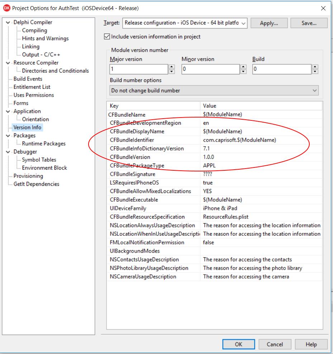Click the CFBundleVersion value 1.0.0
The height and width of the screenshot is (354, 333).
pyautogui.click(x=209, y=157)
